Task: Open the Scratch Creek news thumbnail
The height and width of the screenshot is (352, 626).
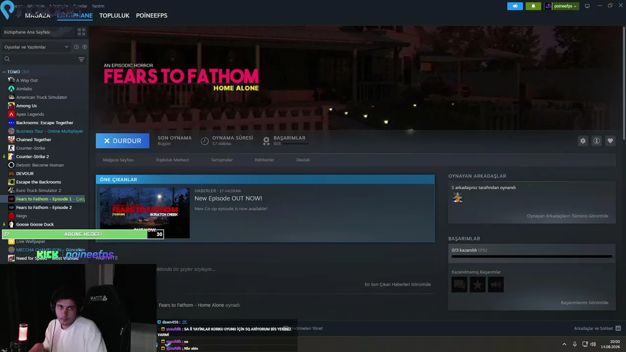Action: coord(145,213)
